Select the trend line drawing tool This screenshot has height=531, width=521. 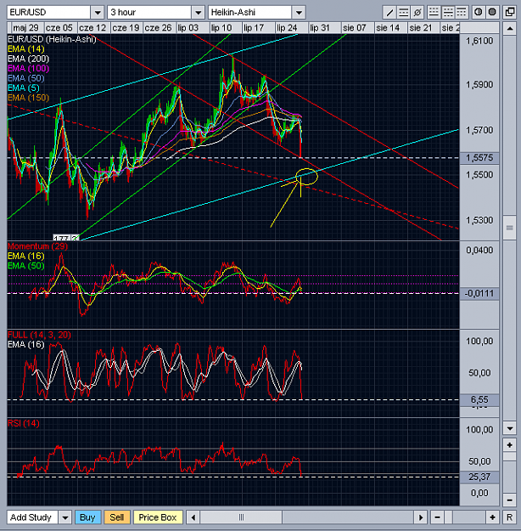[x=389, y=13]
